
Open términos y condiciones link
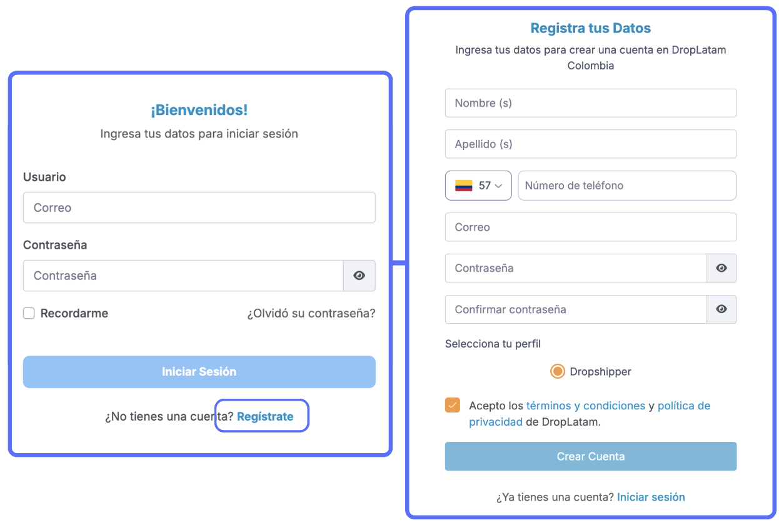coord(585,406)
